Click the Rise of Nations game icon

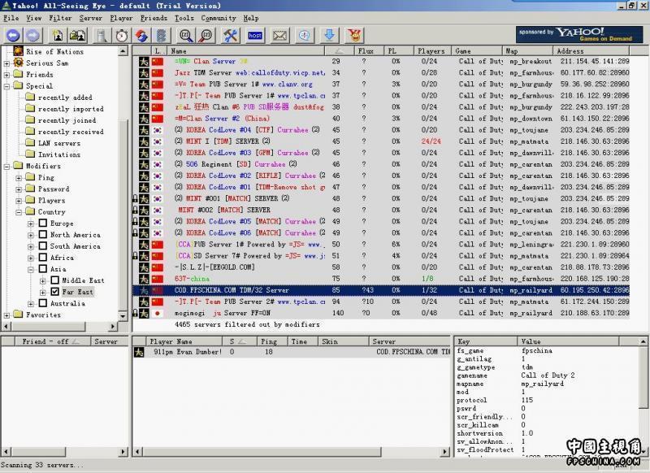tap(18, 51)
